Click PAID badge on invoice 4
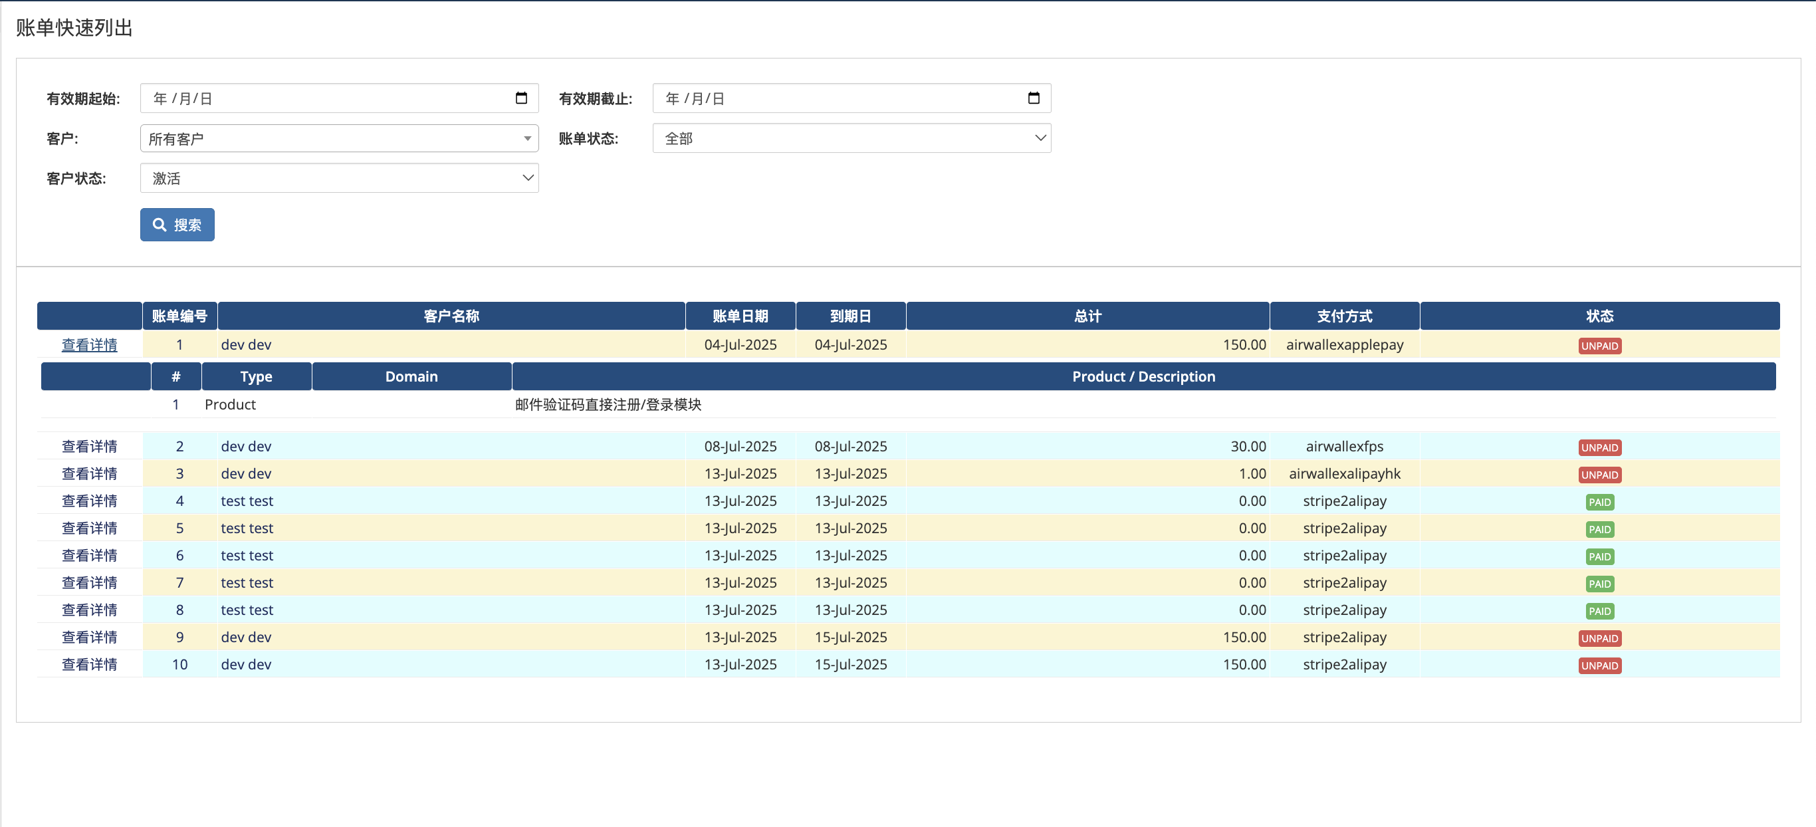This screenshot has height=827, width=1816. click(1599, 502)
